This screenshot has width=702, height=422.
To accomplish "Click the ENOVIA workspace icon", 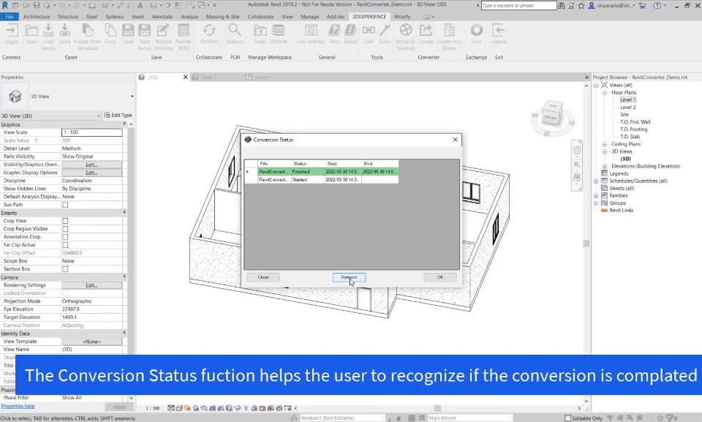I will [278, 34].
